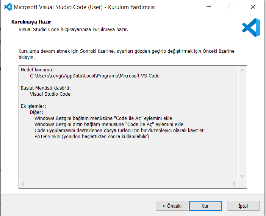
Task: Click the "Diğer:" line in summary box
Action: click(x=36, y=112)
